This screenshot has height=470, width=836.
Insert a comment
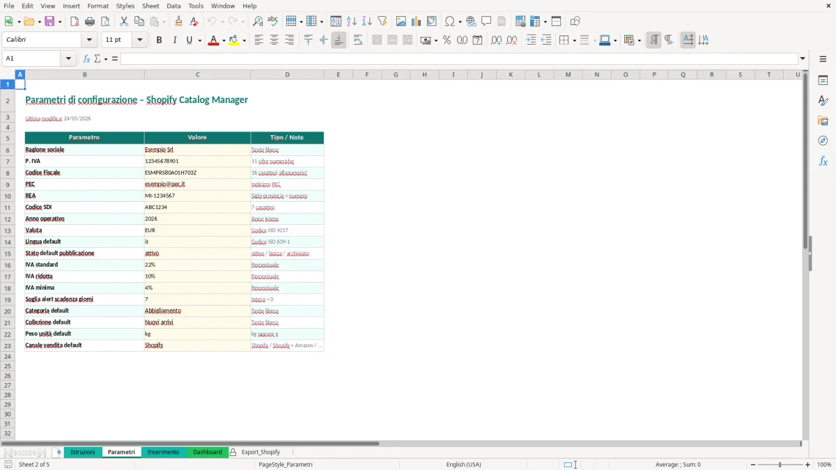(x=487, y=22)
